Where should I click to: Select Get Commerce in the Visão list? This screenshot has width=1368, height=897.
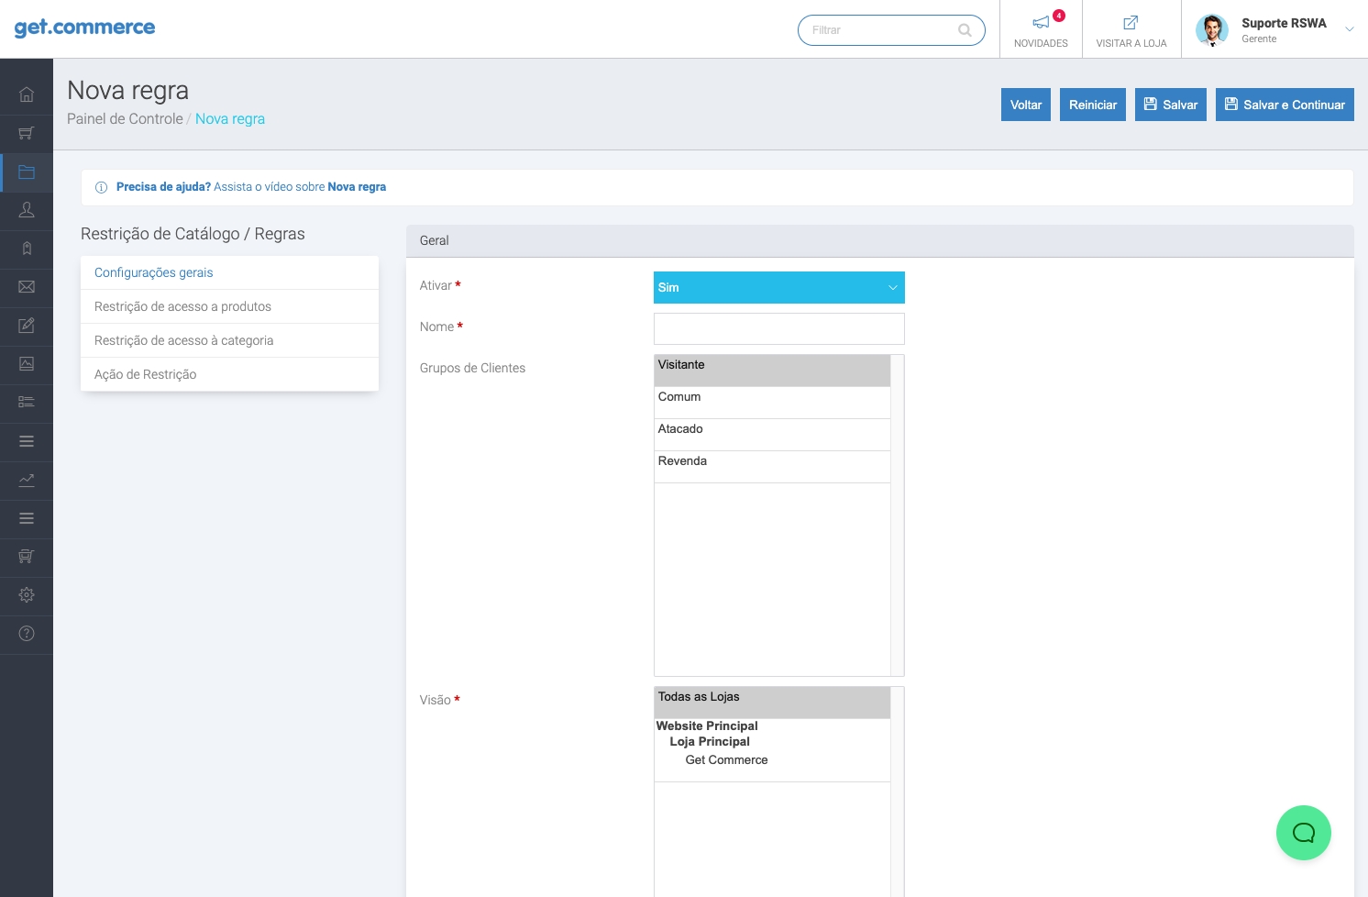(726, 760)
